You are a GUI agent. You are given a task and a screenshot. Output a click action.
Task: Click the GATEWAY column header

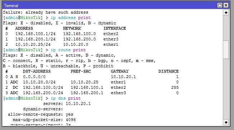click(x=120, y=71)
